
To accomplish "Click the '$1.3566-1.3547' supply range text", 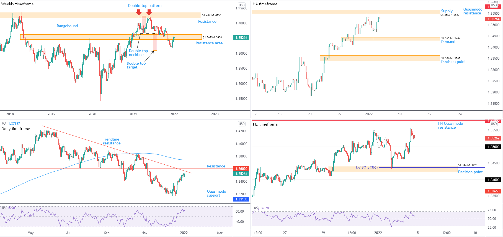I will [x=450, y=15].
